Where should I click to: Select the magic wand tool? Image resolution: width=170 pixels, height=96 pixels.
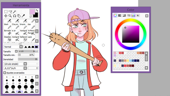(14, 11)
